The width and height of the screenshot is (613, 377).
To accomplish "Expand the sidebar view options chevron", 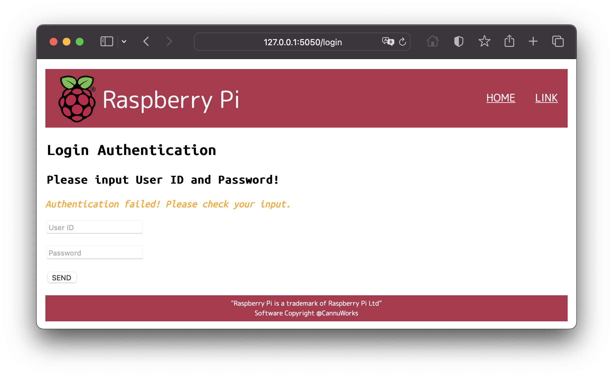I will pos(124,41).
